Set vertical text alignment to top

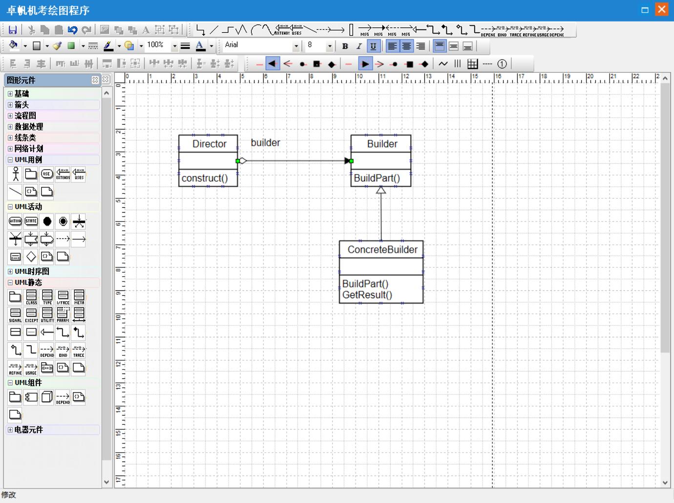[440, 46]
